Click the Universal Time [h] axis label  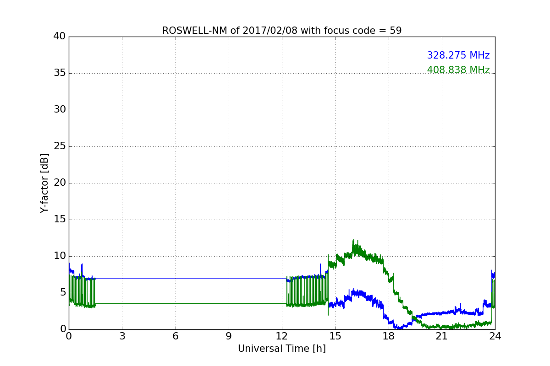[282, 349]
